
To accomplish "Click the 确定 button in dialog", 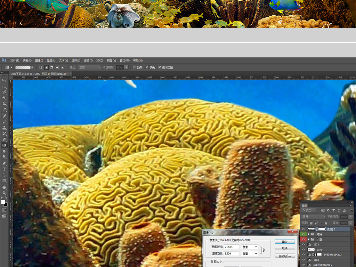I will 284,242.
